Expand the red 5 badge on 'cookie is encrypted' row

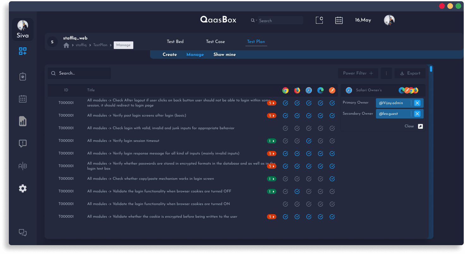(272, 217)
